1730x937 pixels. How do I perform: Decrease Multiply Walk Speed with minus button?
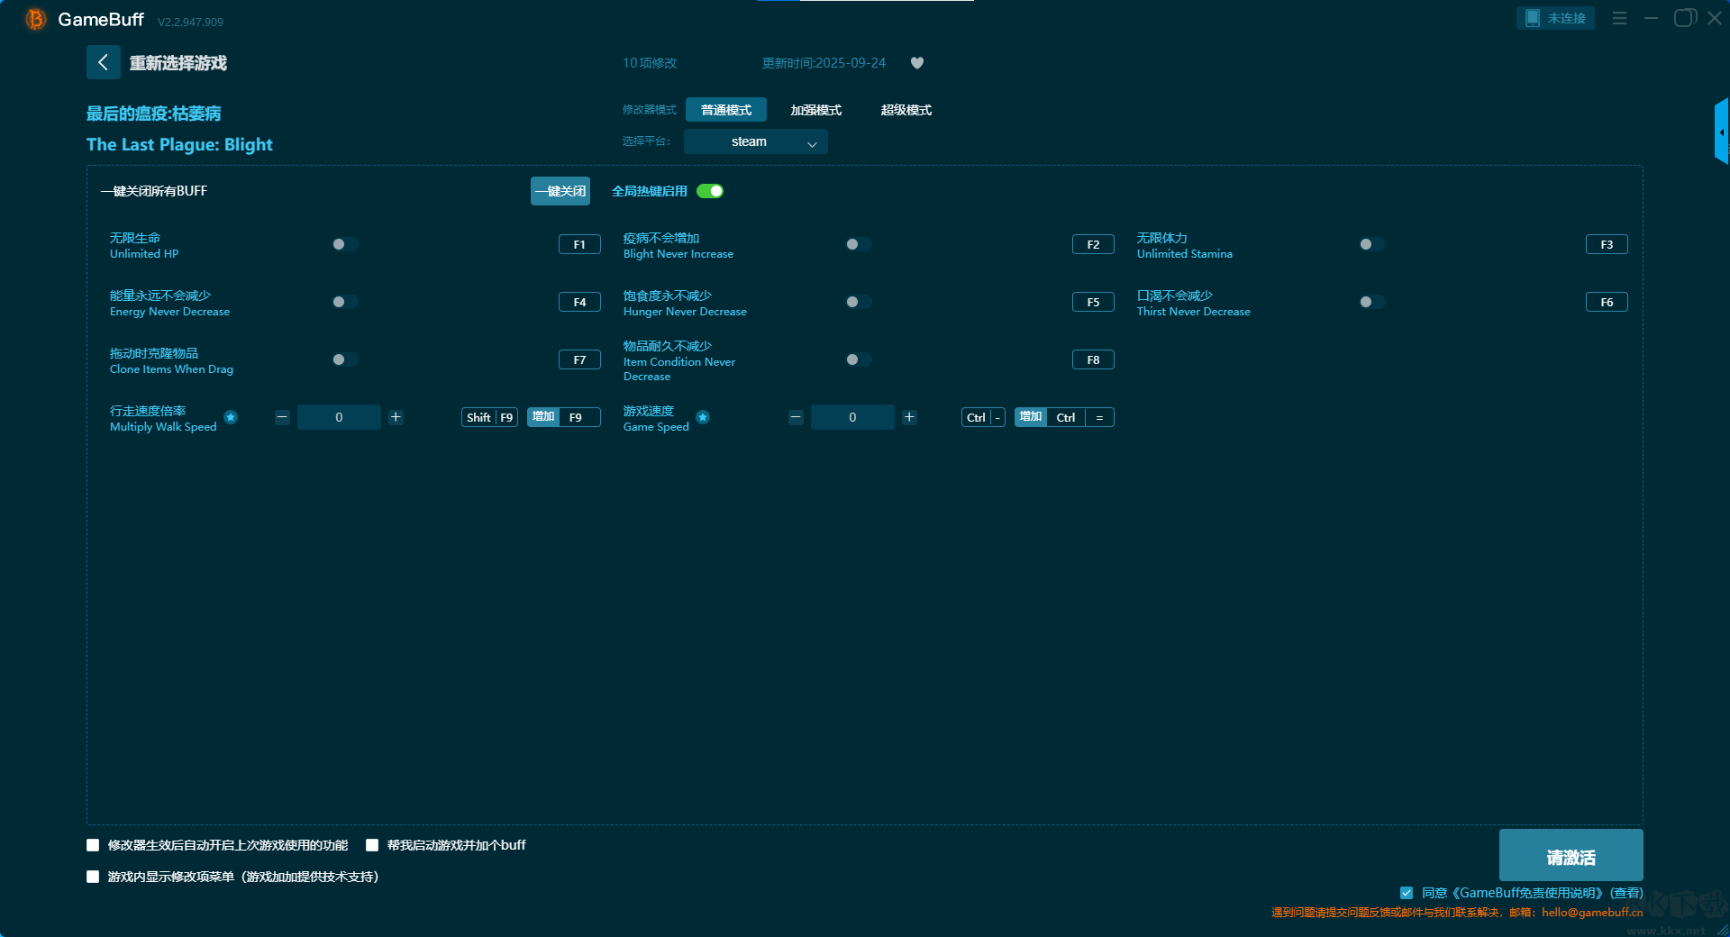[282, 417]
